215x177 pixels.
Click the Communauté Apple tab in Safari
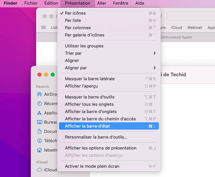(176, 37)
